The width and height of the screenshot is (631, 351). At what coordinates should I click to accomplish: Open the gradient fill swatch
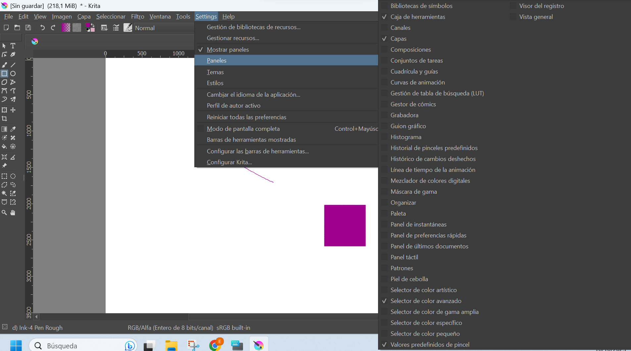pos(66,28)
